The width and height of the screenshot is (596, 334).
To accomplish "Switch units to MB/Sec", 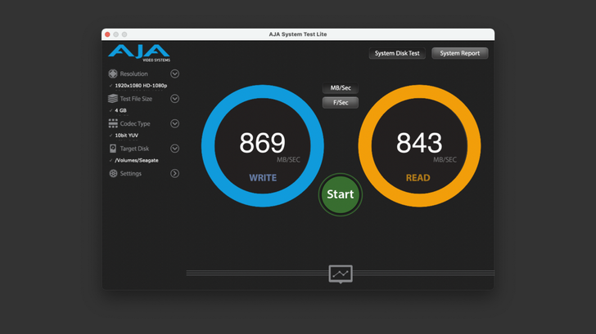I will (x=341, y=88).
